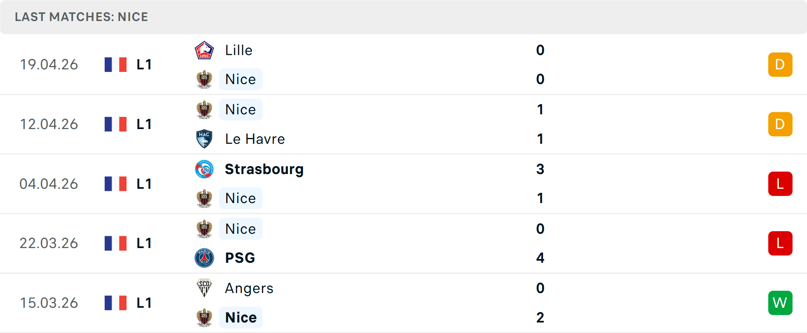Select the 12.04.26 match date
The height and width of the screenshot is (333, 807).
[x=49, y=124]
